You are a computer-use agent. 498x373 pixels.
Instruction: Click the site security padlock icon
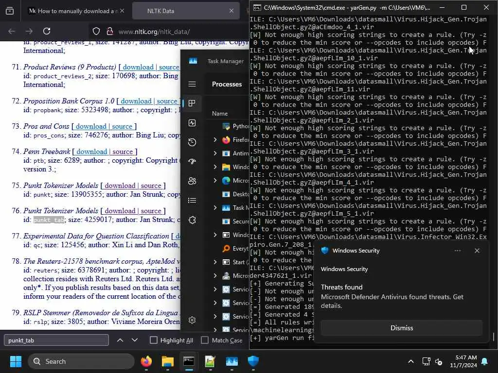[110, 32]
